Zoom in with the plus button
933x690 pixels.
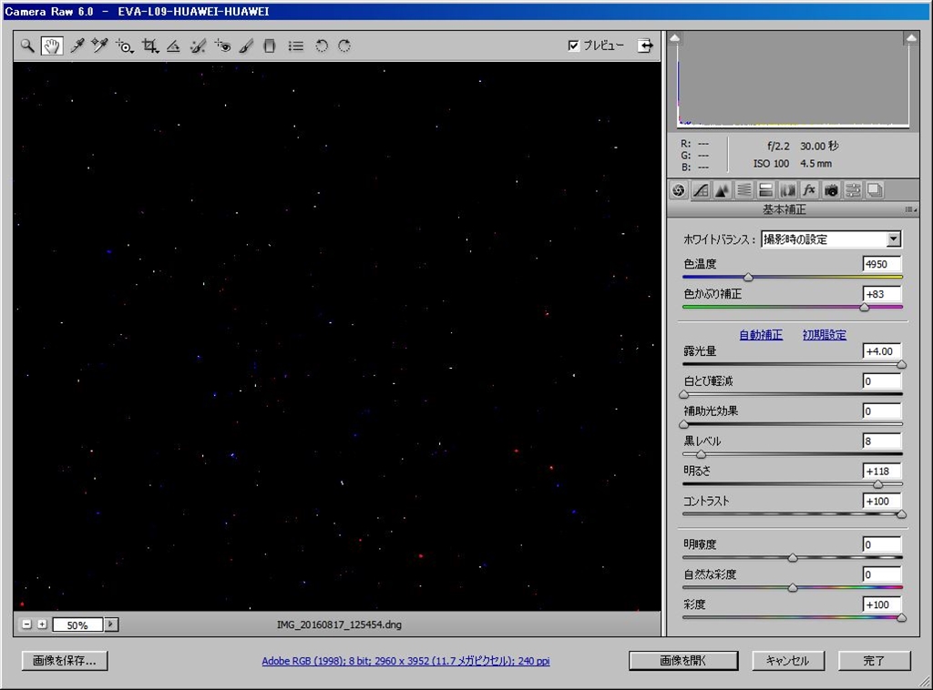pos(42,624)
